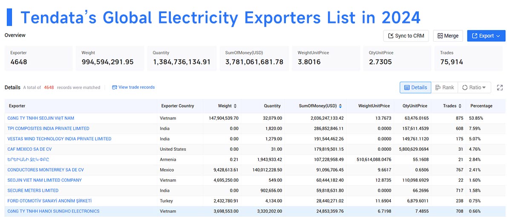Open FORD OTOMOTİV SANAYİ ANONİM ŞİRKETİ exporter
This screenshot has height=217, width=507.
pos(49,201)
